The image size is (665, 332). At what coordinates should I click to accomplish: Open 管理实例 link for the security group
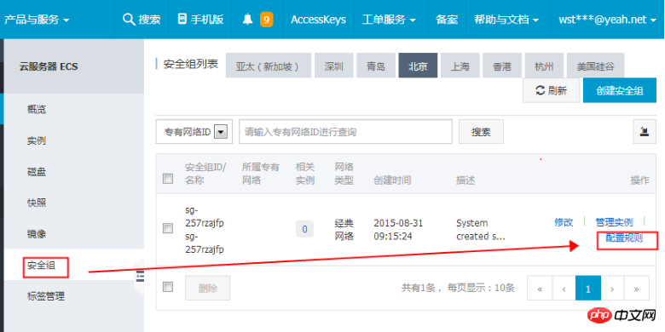(x=614, y=222)
